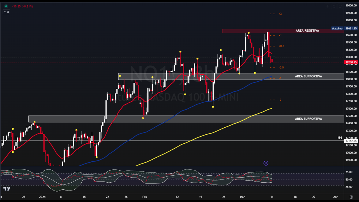Click the faded maximize pane button
359x202 pixels.
[x=340, y=6]
